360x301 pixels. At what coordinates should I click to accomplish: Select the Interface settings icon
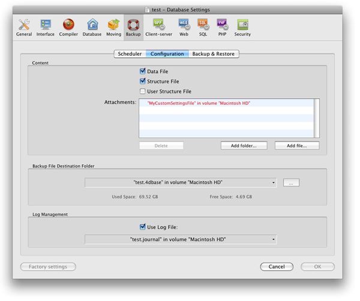pyautogui.click(x=46, y=26)
